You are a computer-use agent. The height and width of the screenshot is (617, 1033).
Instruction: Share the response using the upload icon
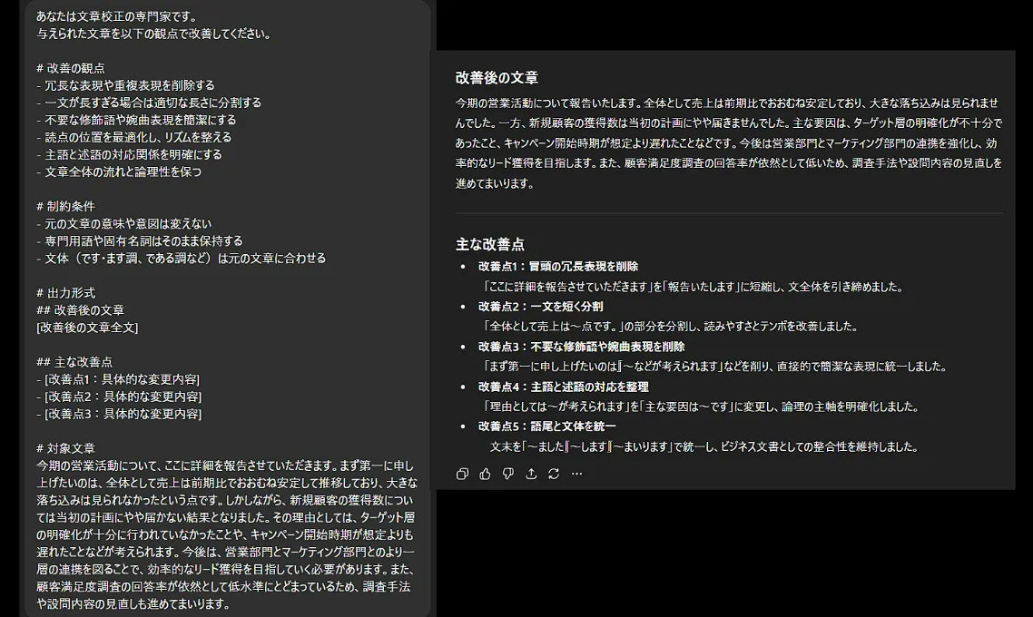tap(531, 474)
